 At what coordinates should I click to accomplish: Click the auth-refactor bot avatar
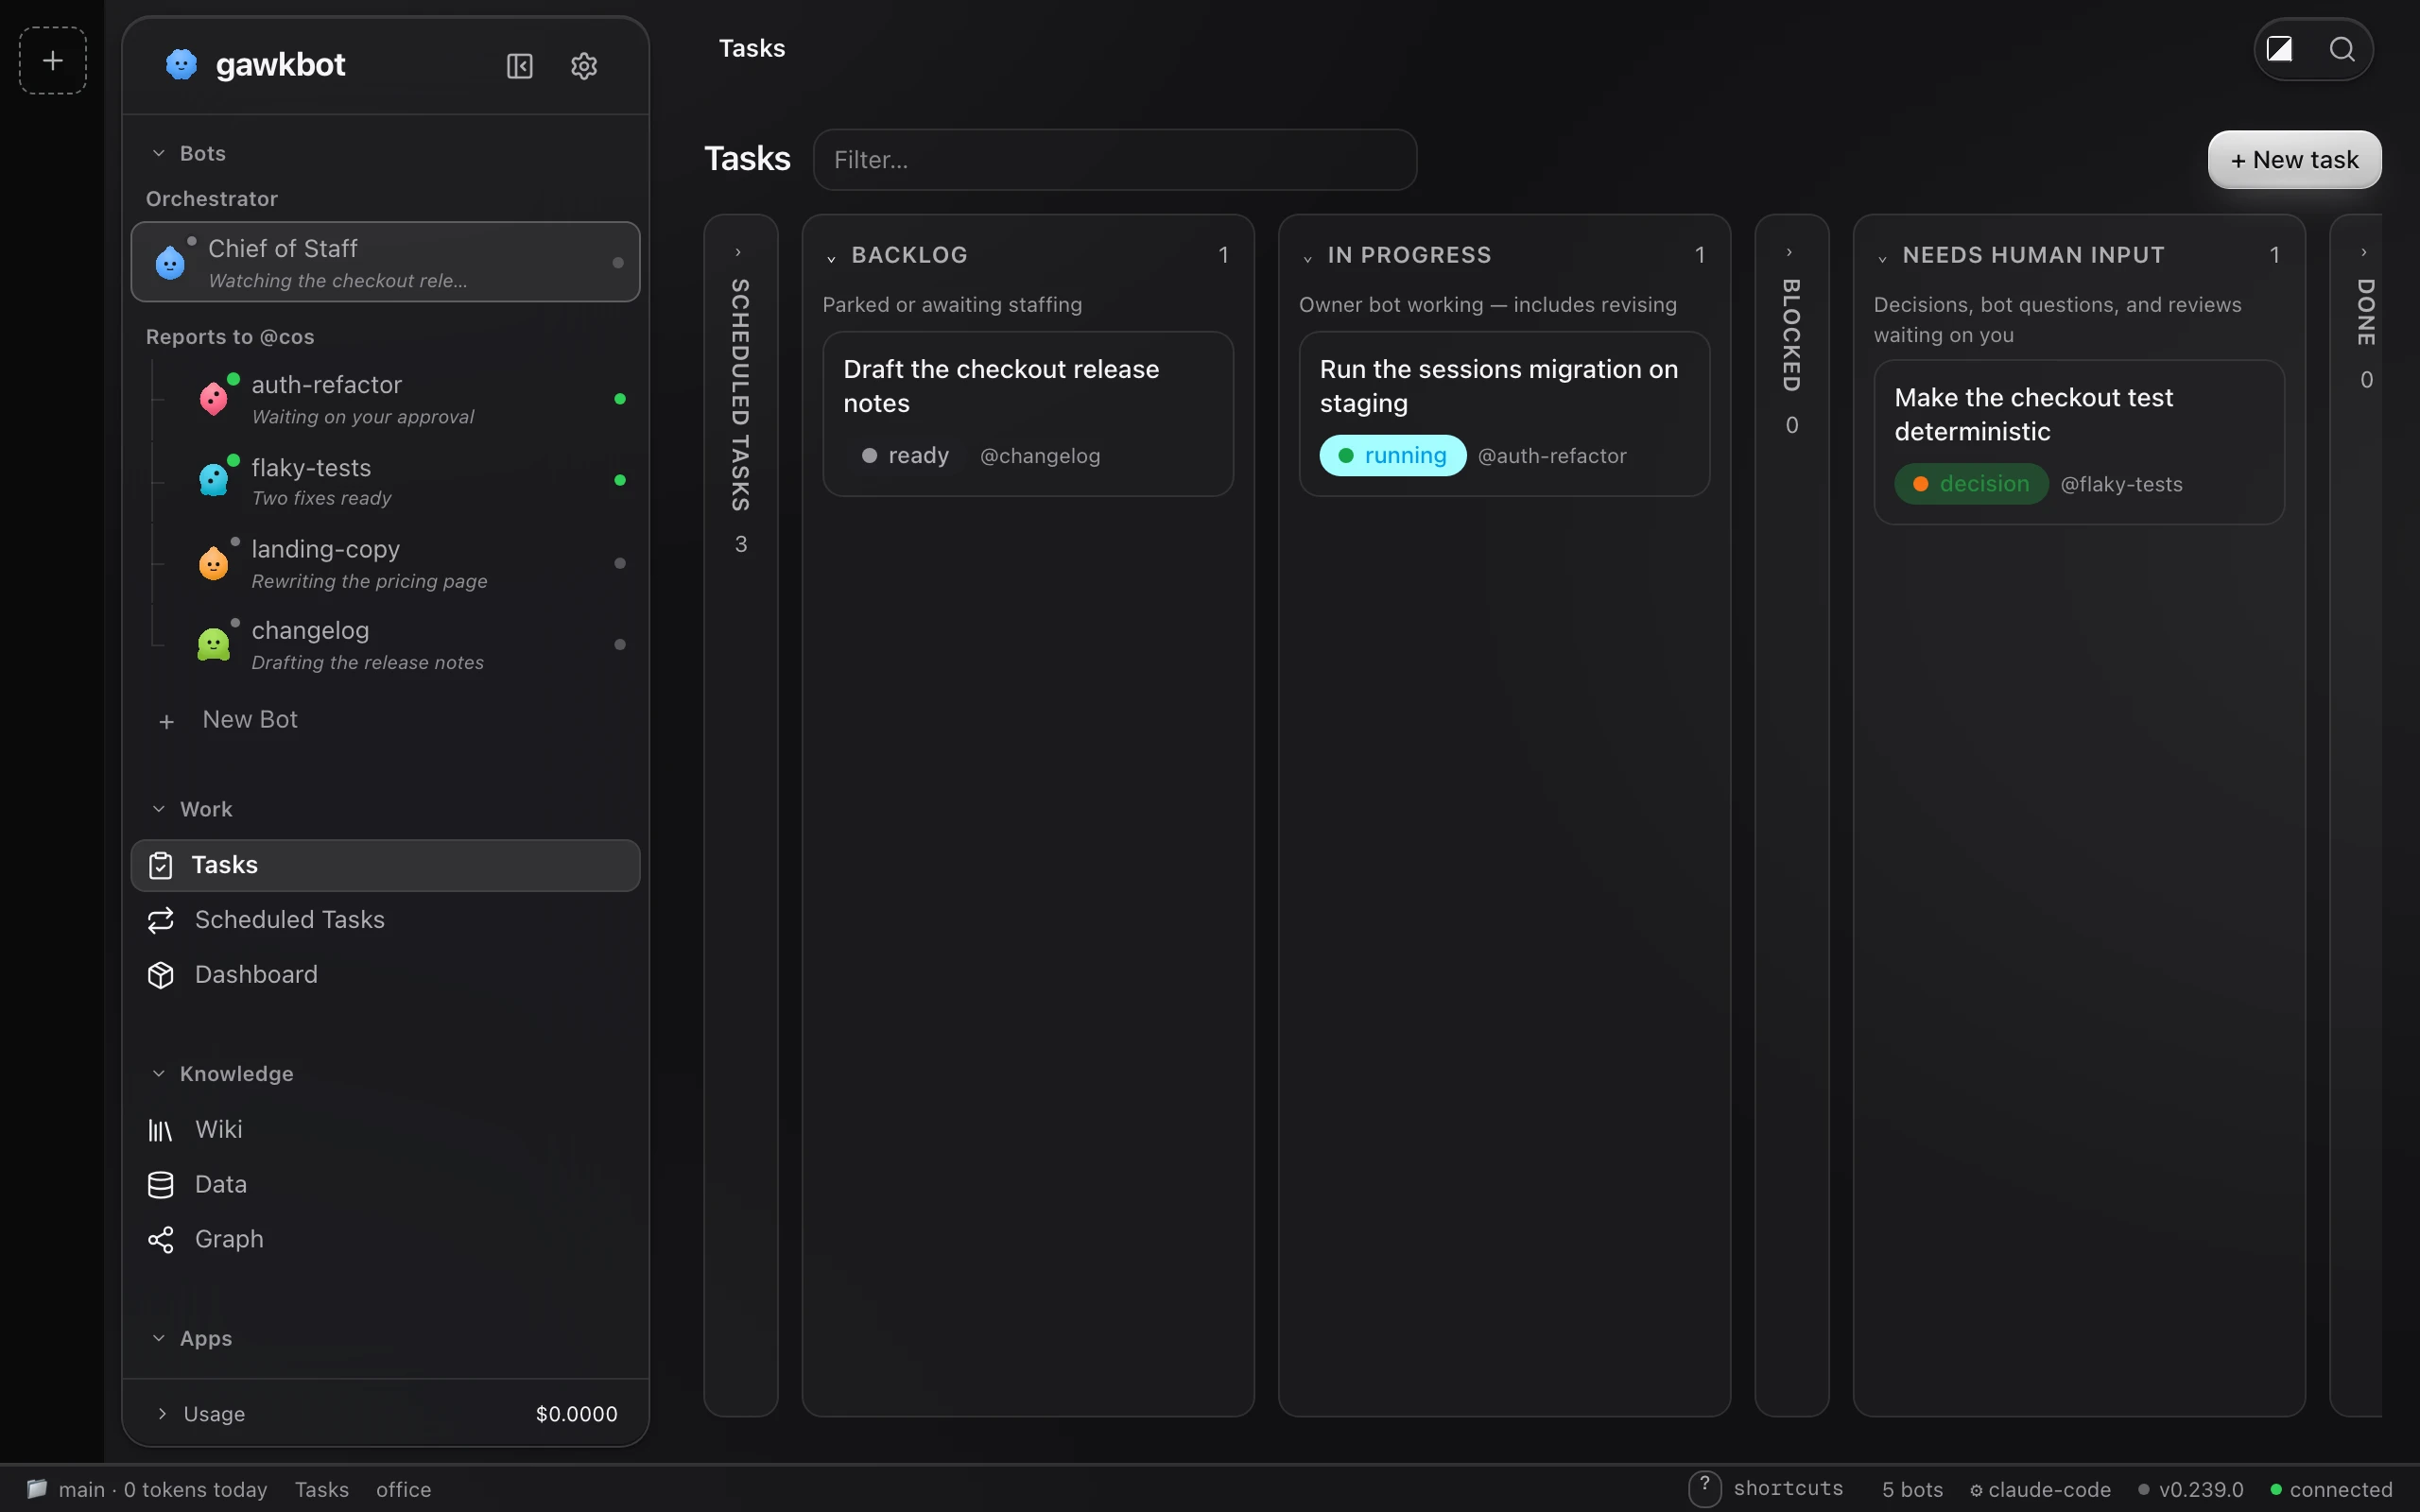coord(213,398)
